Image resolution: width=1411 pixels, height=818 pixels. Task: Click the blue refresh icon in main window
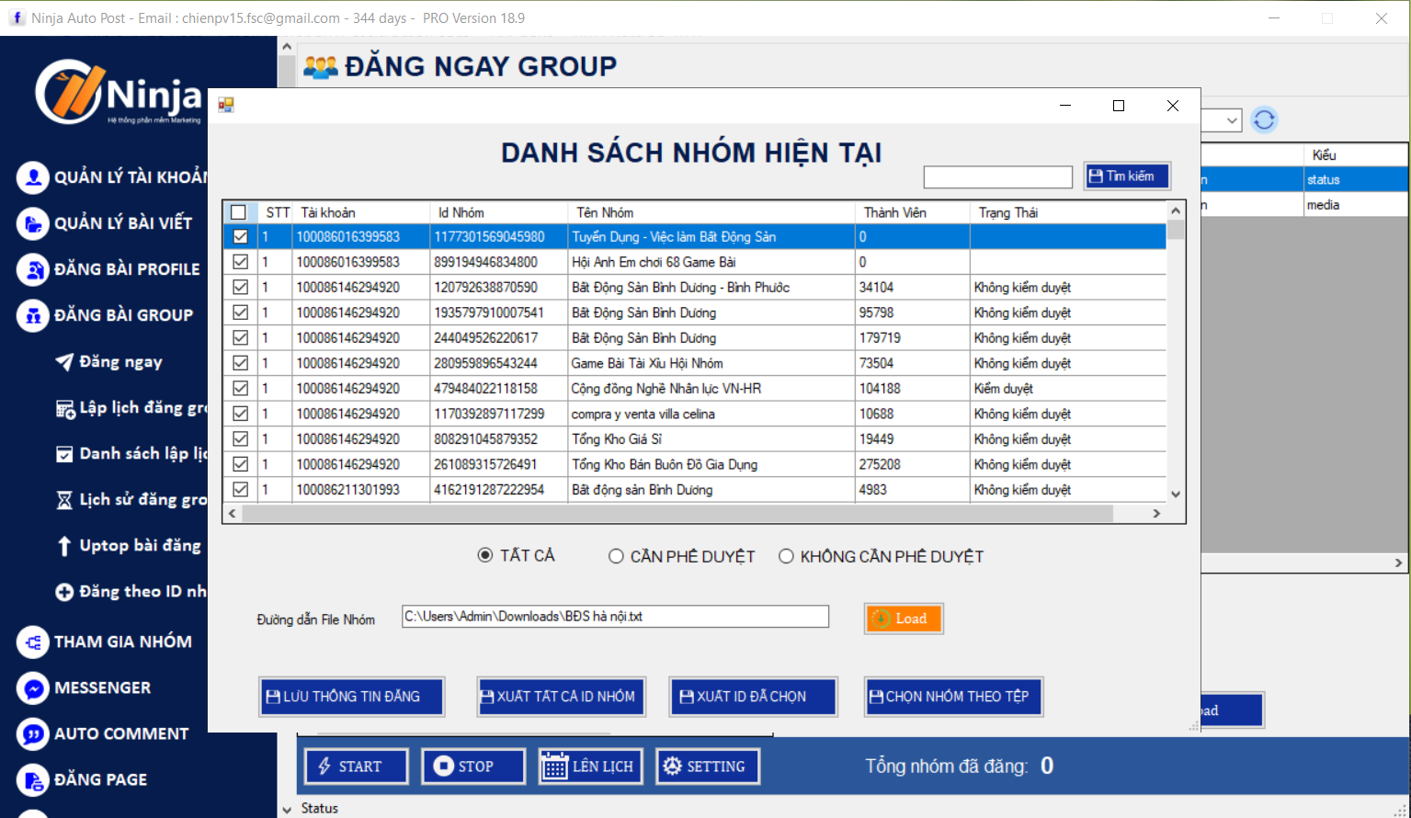(1264, 119)
